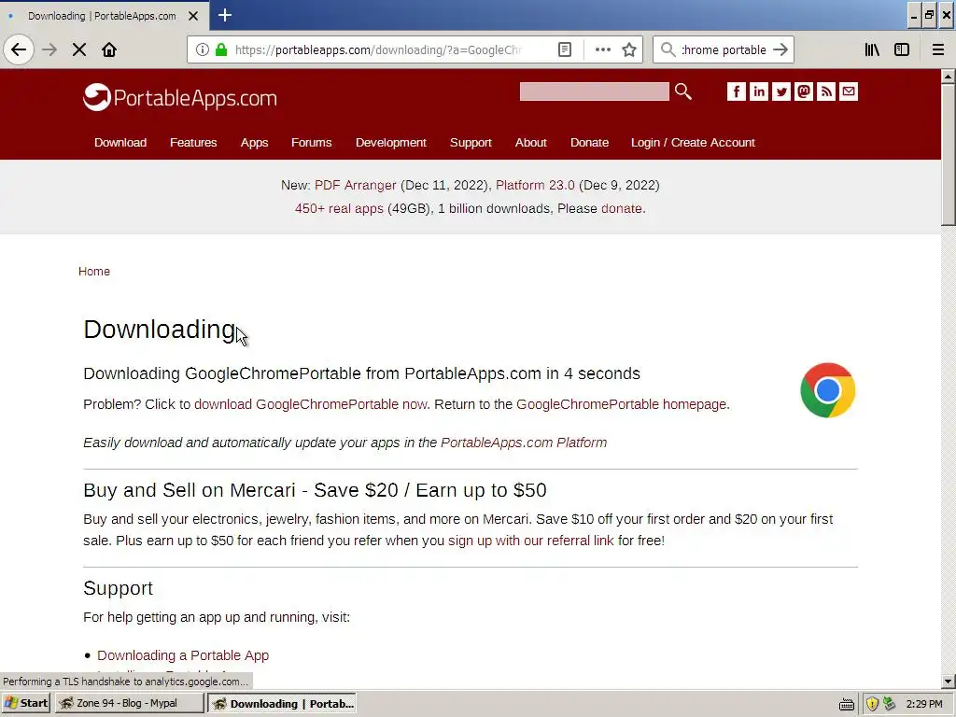The height and width of the screenshot is (717, 956).
Task: Open PortableApps Facebook page icon
Action: (736, 91)
